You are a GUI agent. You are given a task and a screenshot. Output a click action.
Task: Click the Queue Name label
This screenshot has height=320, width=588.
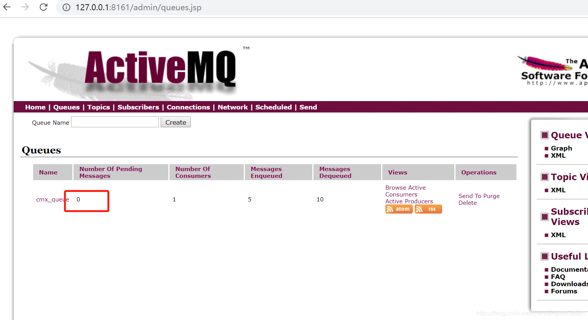coord(51,123)
